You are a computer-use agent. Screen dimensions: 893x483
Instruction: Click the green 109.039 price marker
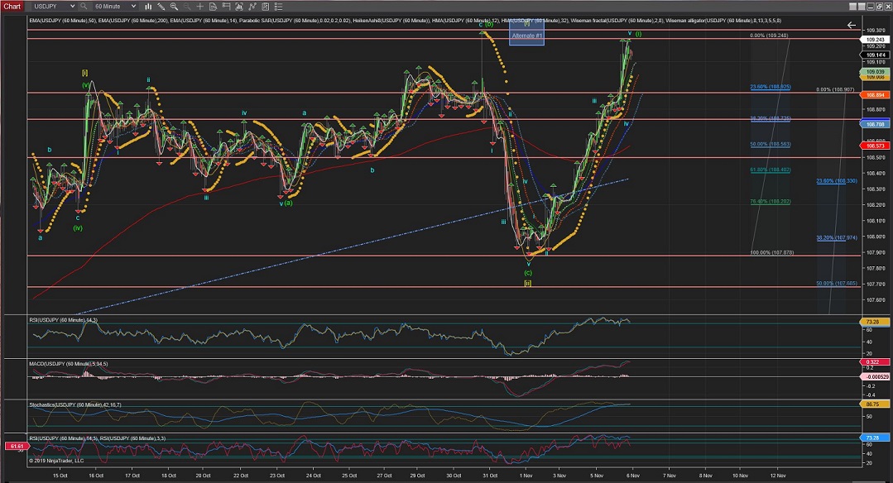pyautogui.click(x=875, y=72)
